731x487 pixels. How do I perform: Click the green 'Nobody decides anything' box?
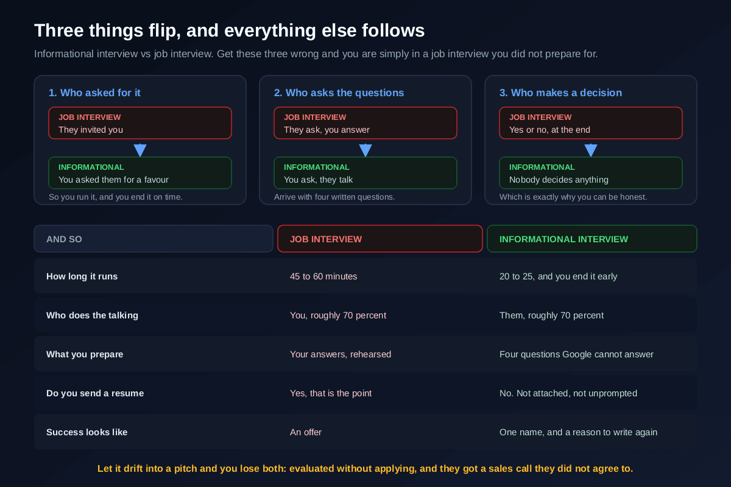pyautogui.click(x=591, y=173)
